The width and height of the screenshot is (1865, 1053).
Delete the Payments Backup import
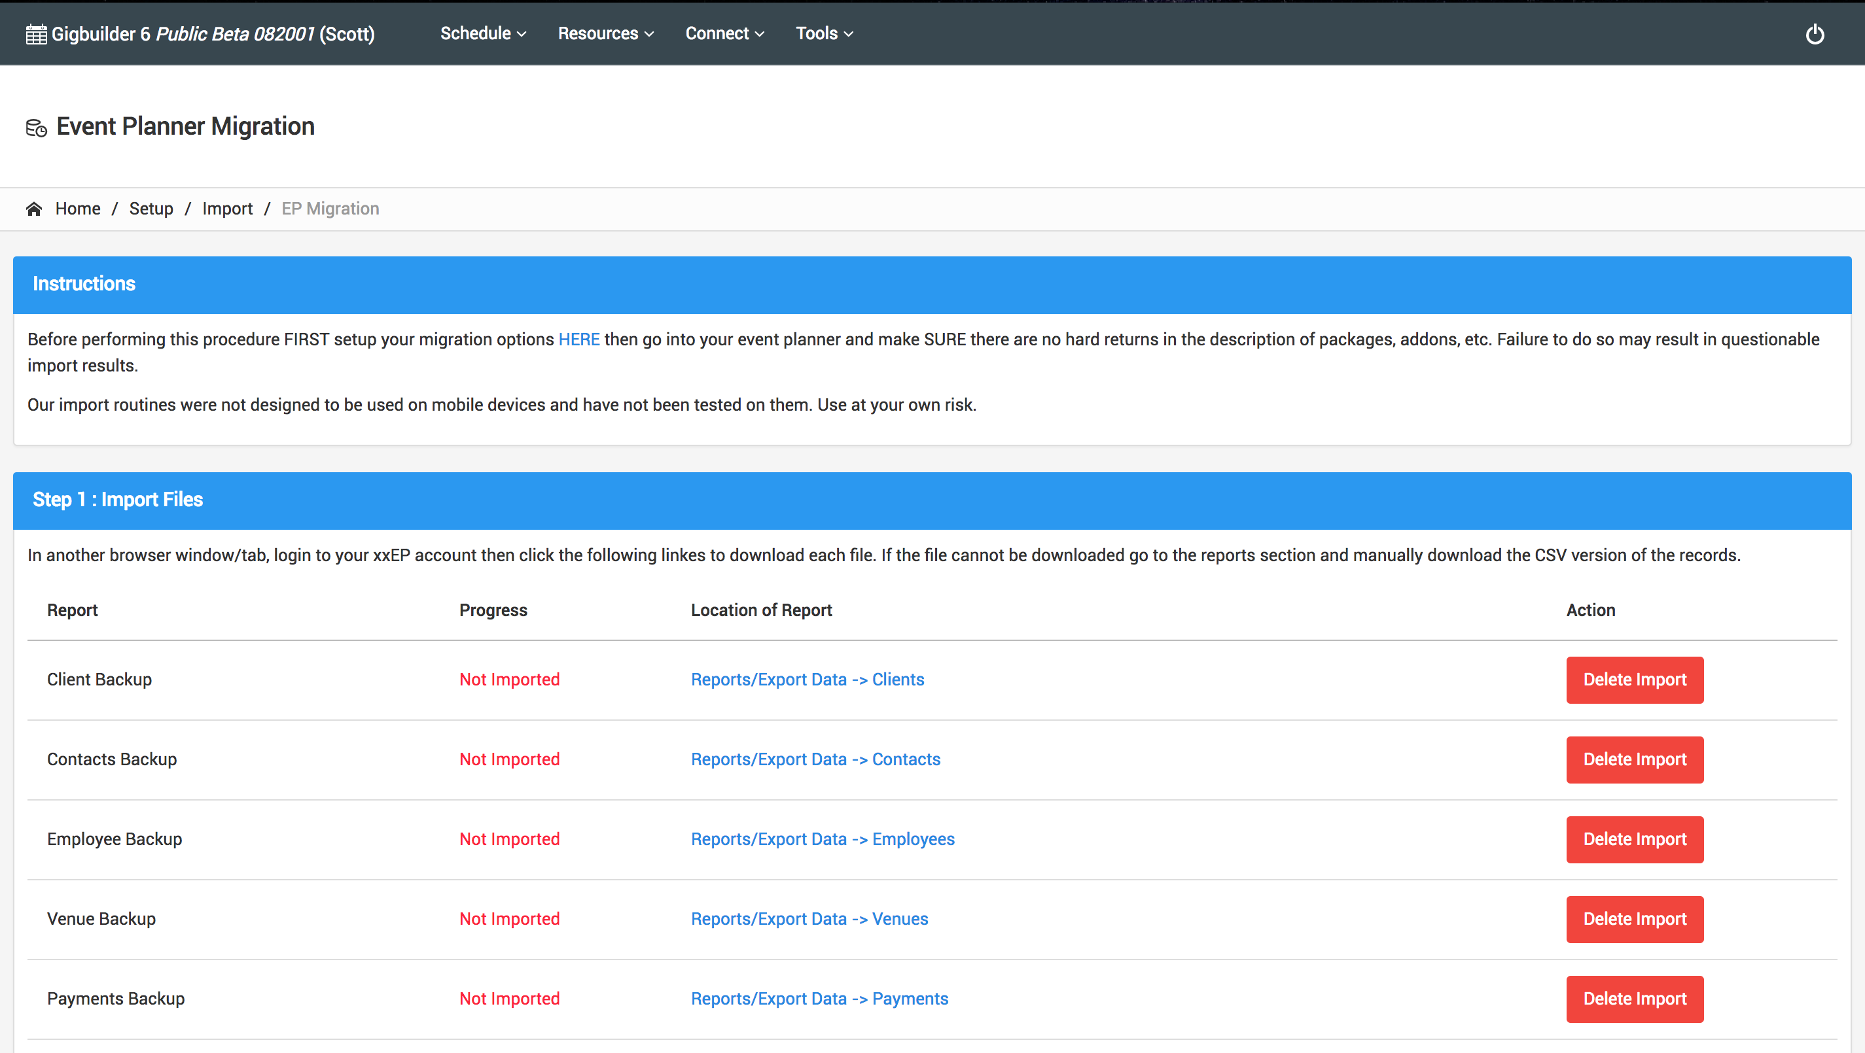tap(1634, 998)
